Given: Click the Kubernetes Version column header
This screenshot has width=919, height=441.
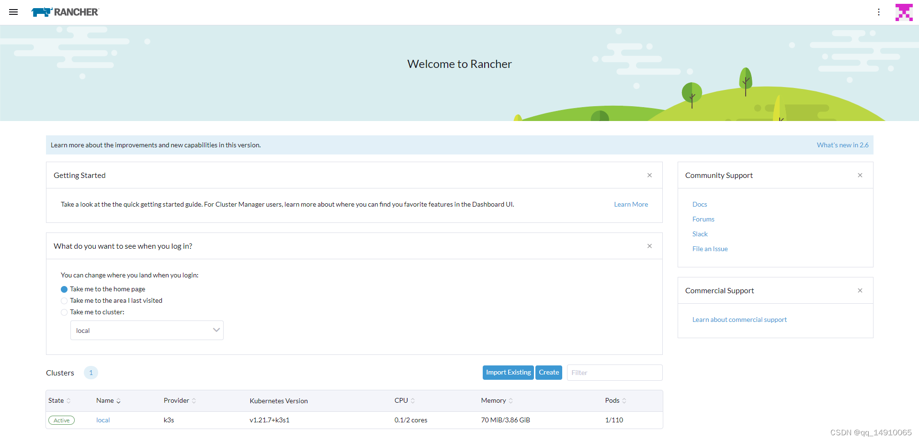Looking at the screenshot, I should [x=279, y=401].
